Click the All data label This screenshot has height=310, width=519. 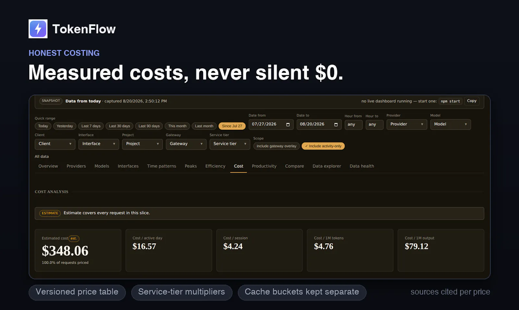(x=42, y=156)
